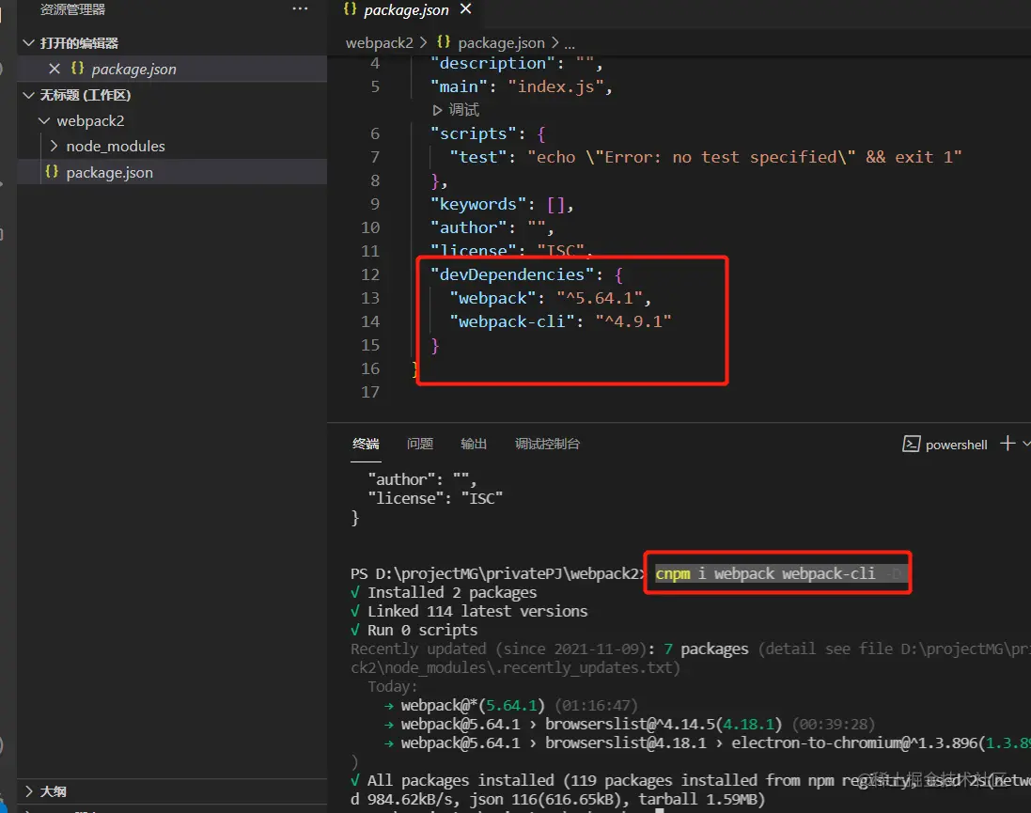Click the "scripts" key on line 6
Image resolution: width=1031 pixels, height=813 pixels.
click(474, 133)
